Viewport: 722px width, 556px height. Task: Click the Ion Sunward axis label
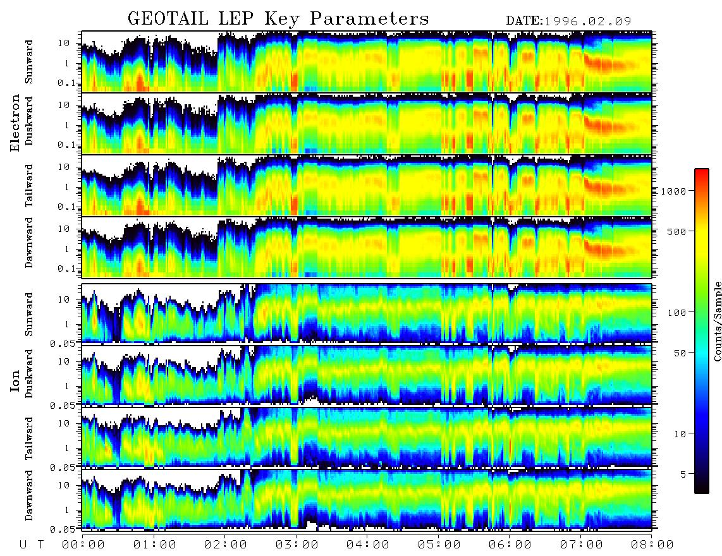point(29,314)
